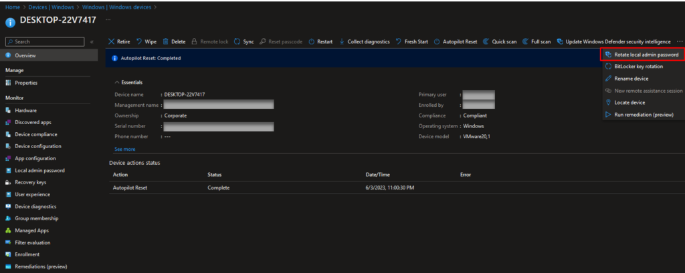Screen dimensions: 685x273
Task: Click the Wipe action icon
Action: click(139, 42)
